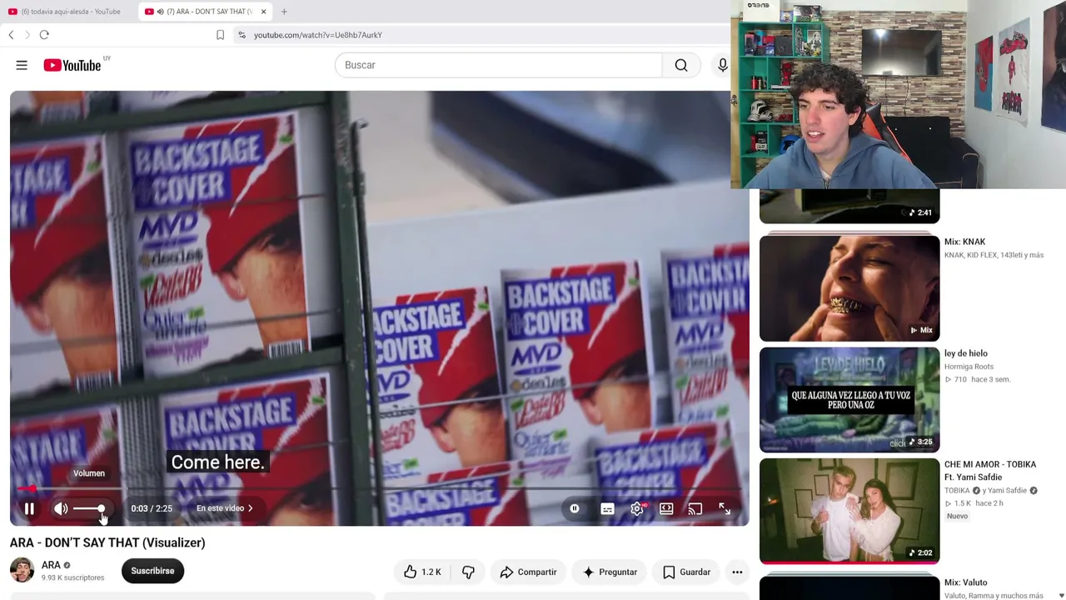Share the video via Compartir

(x=528, y=572)
